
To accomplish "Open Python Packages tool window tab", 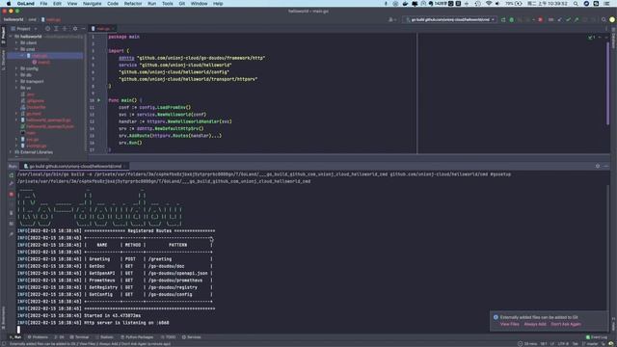I will [137, 337].
